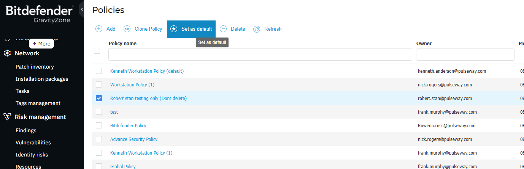The height and width of the screenshot is (169, 524).
Task: Click the Clone Policy icon
Action: pyautogui.click(x=127, y=29)
